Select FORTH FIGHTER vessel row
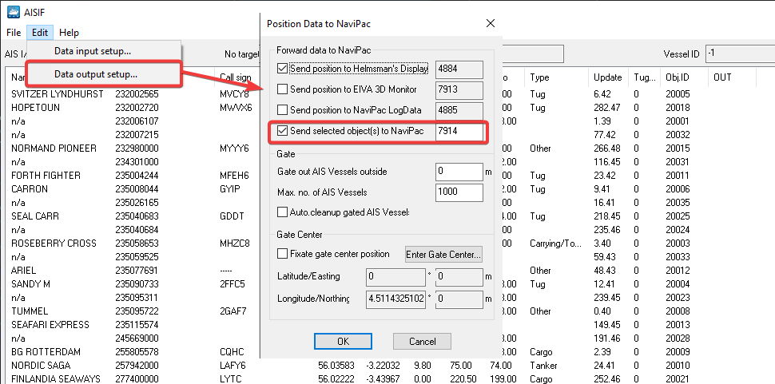Image resolution: width=775 pixels, height=384 pixels. coord(46,175)
